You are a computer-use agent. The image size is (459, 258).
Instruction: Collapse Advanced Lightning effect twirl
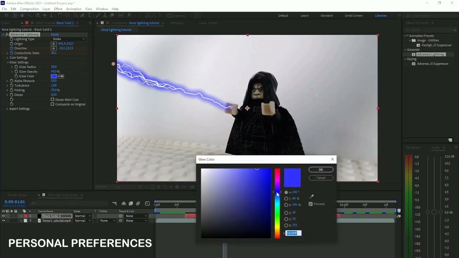[3, 34]
